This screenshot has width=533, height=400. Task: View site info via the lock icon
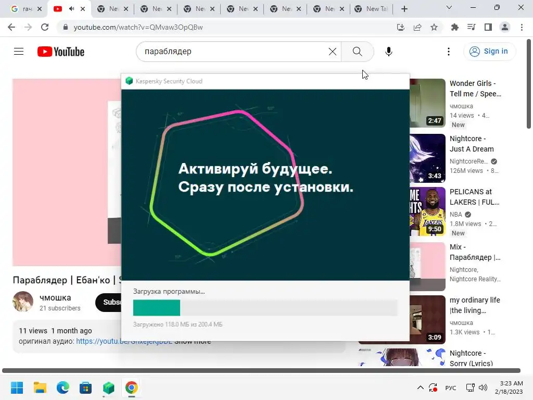[x=66, y=27]
